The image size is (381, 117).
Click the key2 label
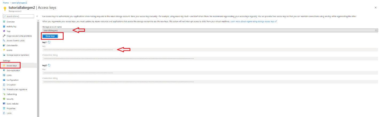pos(45,65)
